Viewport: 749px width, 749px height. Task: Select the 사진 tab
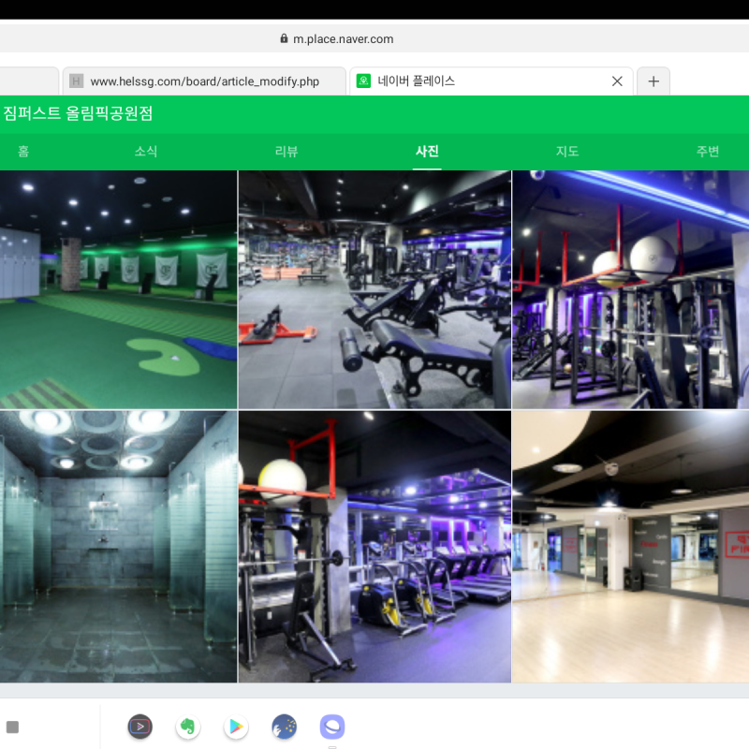[427, 152]
